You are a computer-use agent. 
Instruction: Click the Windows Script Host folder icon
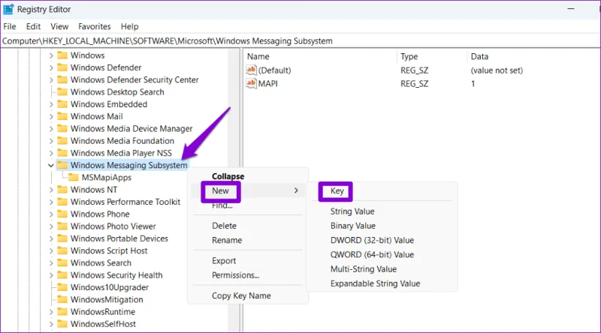tap(62, 250)
